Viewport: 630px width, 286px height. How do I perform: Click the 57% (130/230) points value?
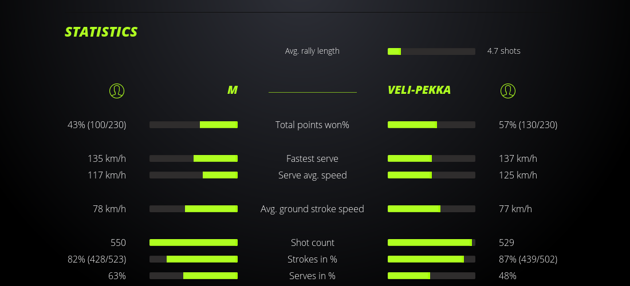528,125
